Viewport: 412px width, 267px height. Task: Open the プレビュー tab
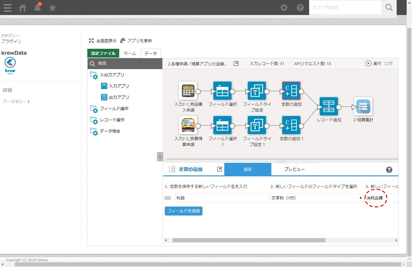[x=294, y=169]
